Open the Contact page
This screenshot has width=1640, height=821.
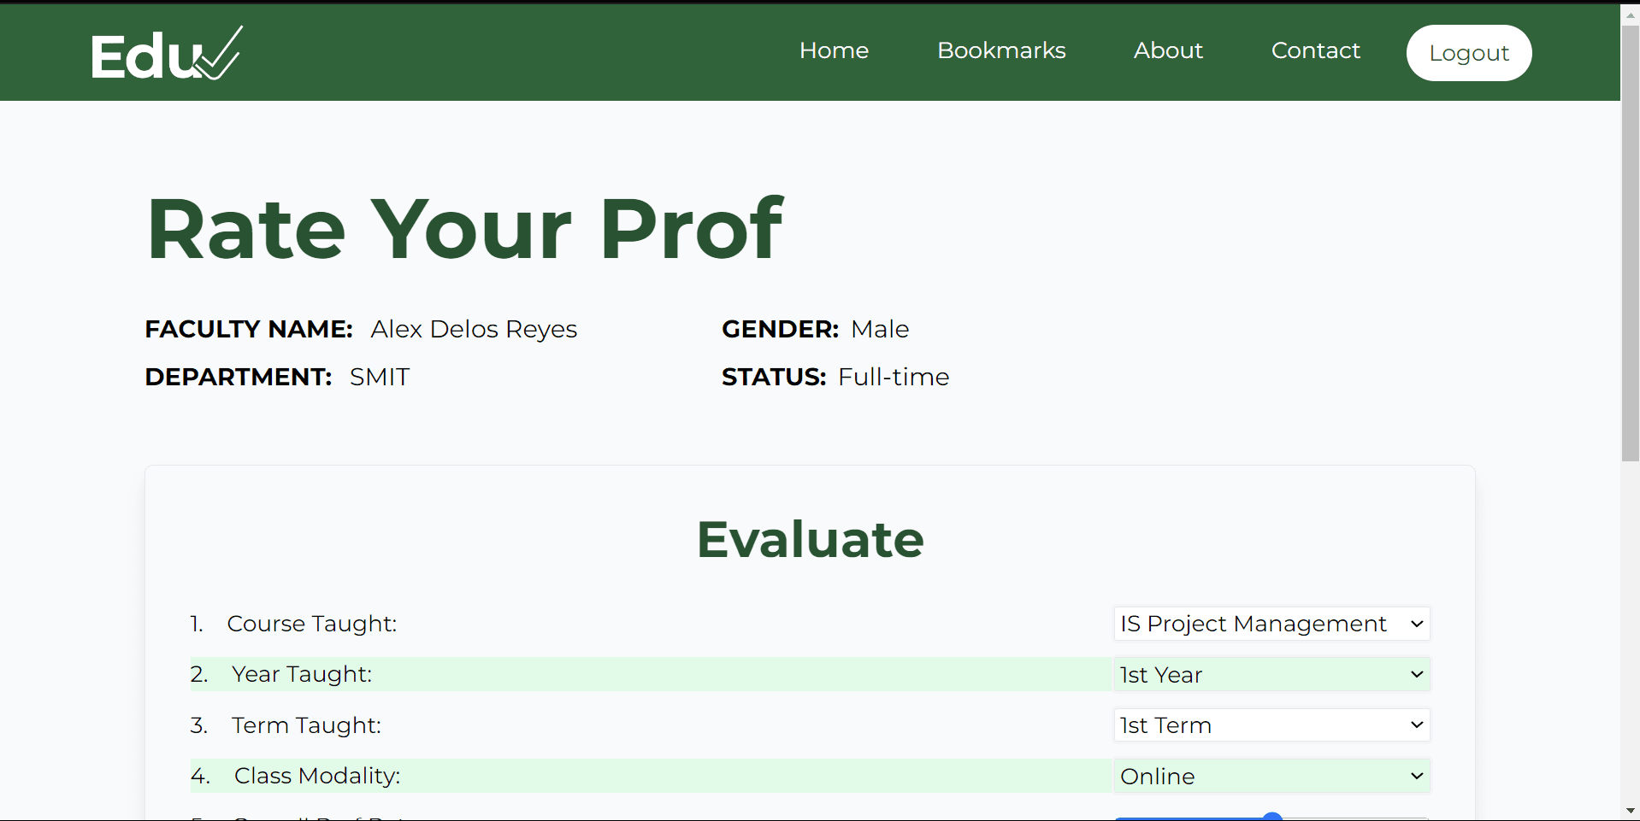click(1316, 50)
